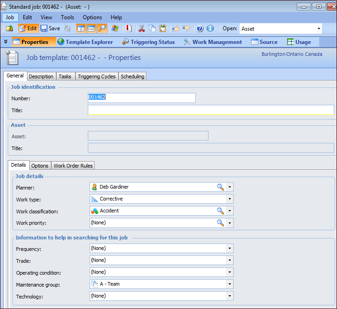Click the blue information icon
337x309 pixels.
[x=210, y=28]
